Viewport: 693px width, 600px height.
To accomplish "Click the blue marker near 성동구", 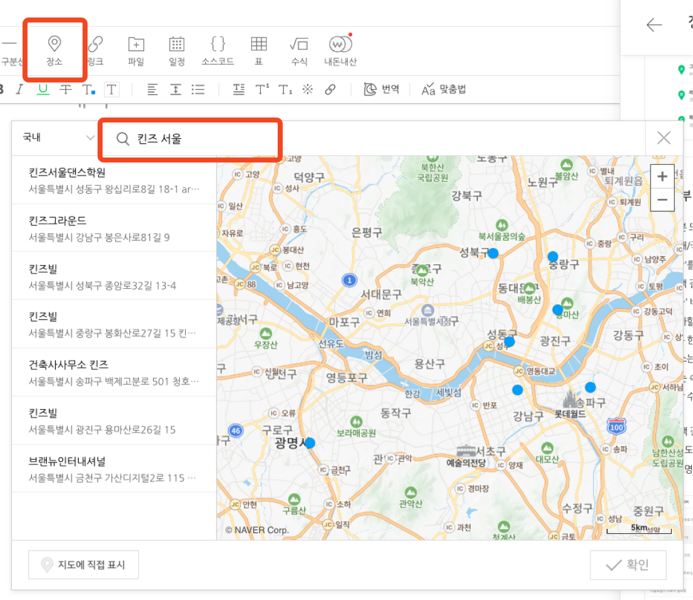I will (509, 341).
